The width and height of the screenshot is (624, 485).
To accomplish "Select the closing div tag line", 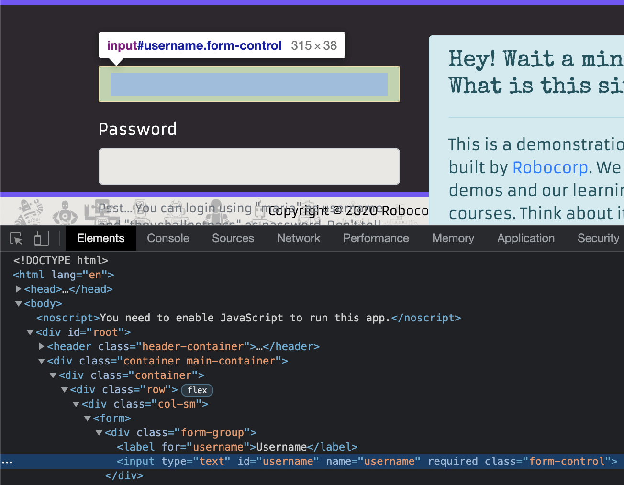I will 124,475.
